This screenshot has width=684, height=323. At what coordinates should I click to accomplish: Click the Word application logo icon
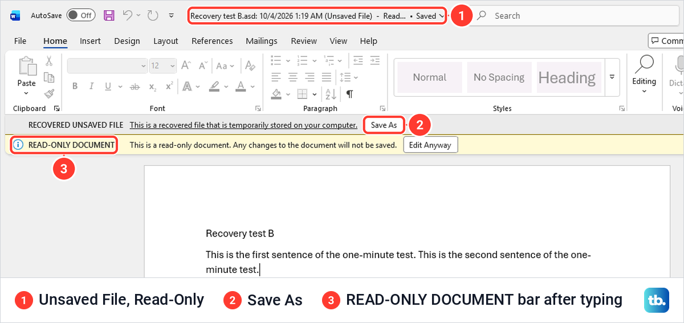click(x=15, y=16)
